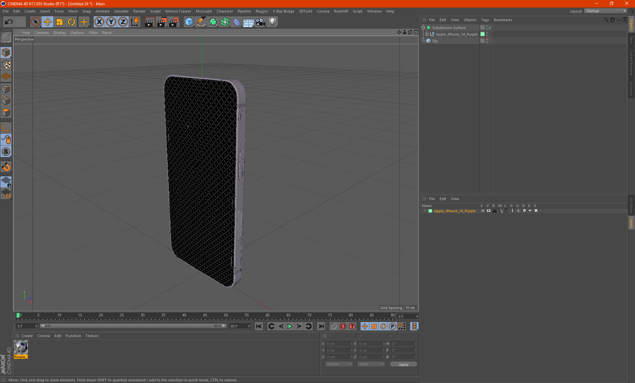Open the viewport Cameras menu
The height and width of the screenshot is (383, 635).
tap(42, 33)
